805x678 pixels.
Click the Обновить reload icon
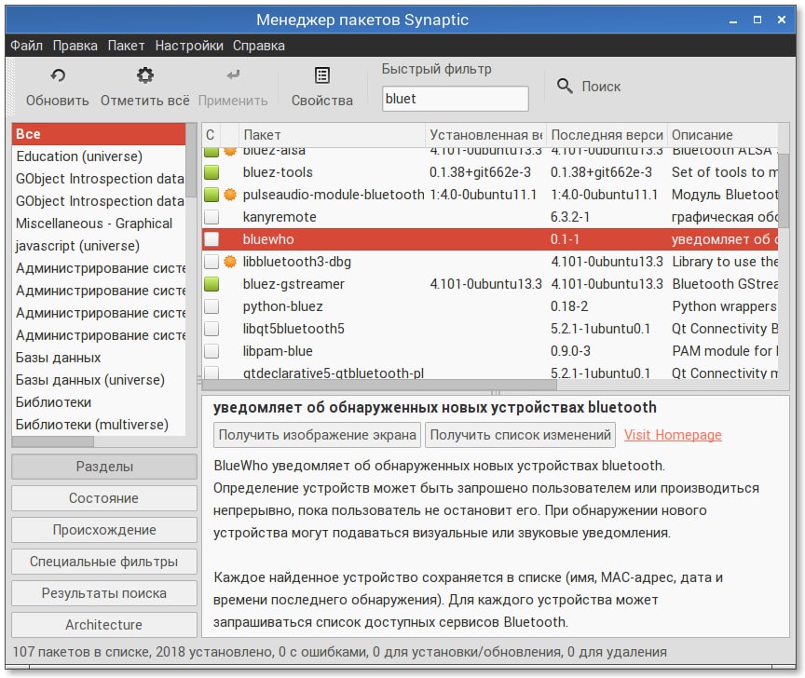pyautogui.click(x=58, y=75)
